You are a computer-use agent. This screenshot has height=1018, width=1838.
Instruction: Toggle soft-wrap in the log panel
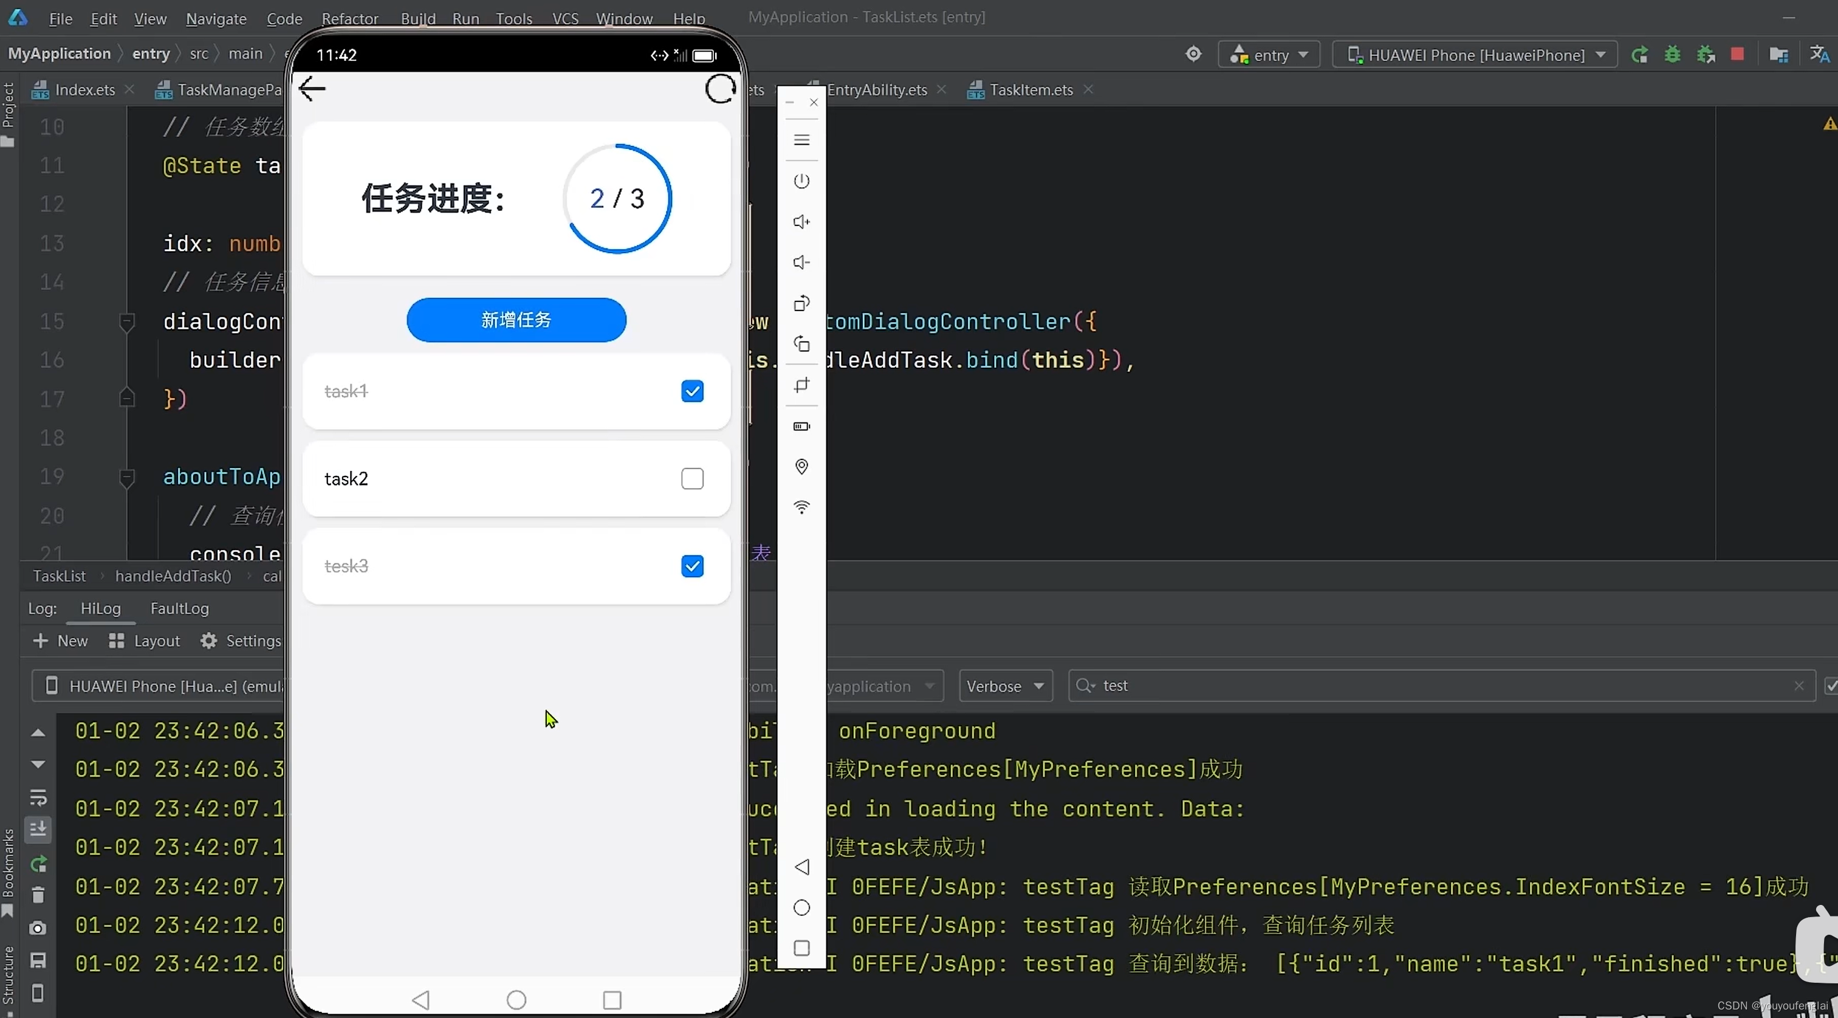[x=38, y=797]
